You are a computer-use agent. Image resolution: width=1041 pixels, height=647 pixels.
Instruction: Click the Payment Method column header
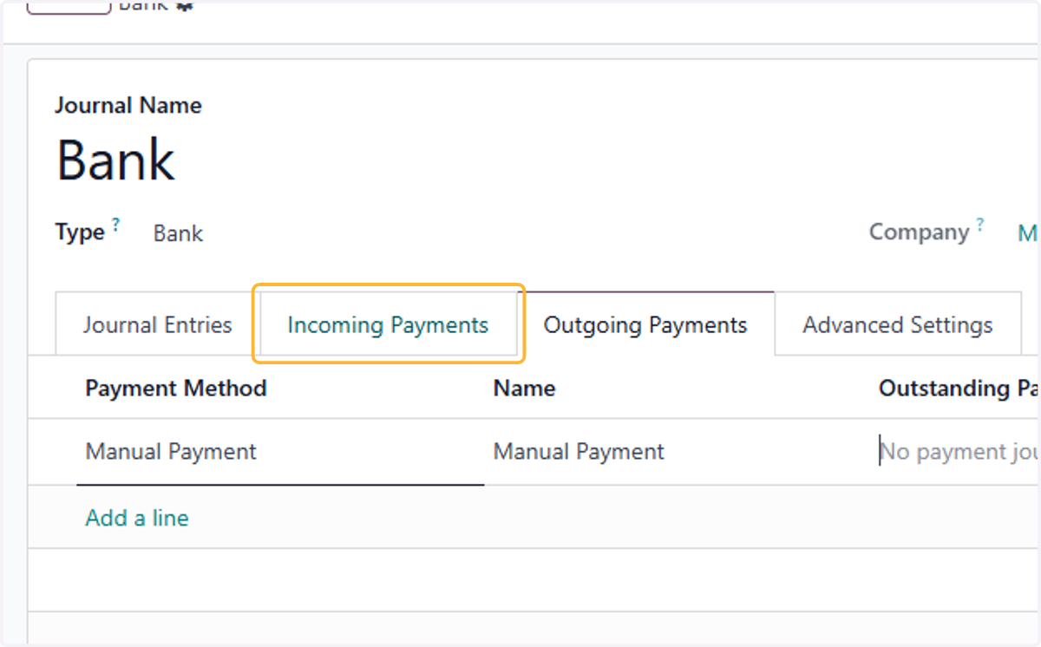tap(176, 388)
